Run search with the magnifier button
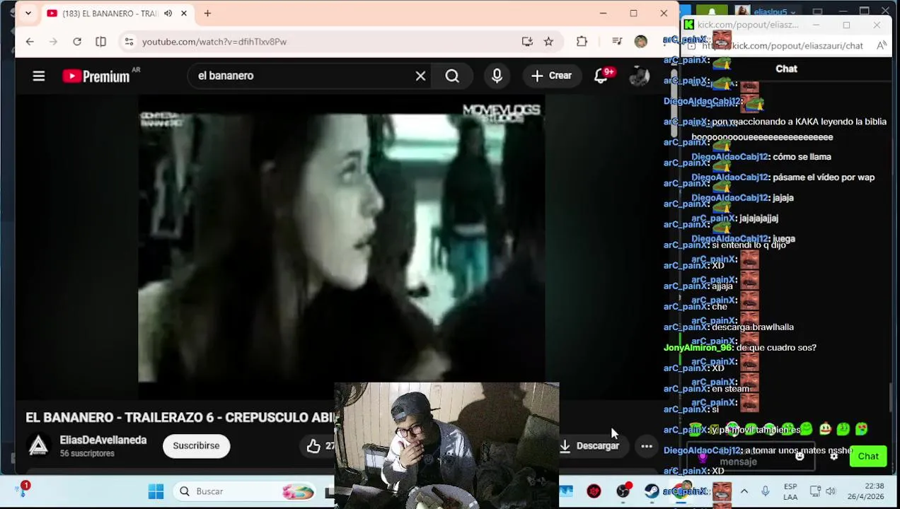900x509 pixels. [452, 76]
